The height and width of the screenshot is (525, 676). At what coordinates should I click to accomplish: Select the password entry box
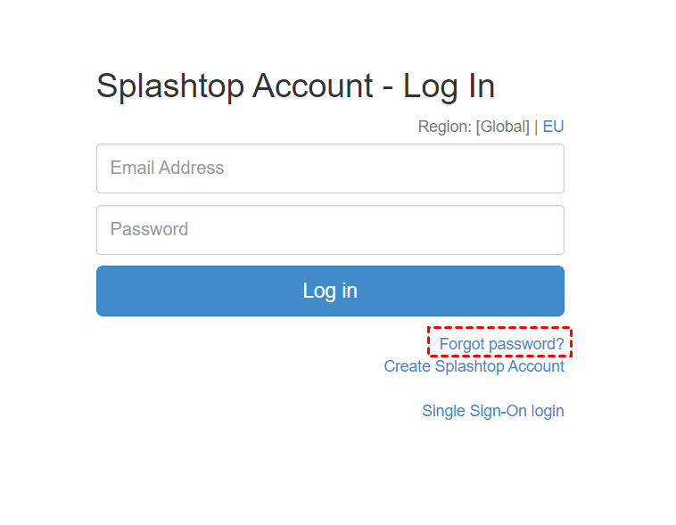click(330, 230)
